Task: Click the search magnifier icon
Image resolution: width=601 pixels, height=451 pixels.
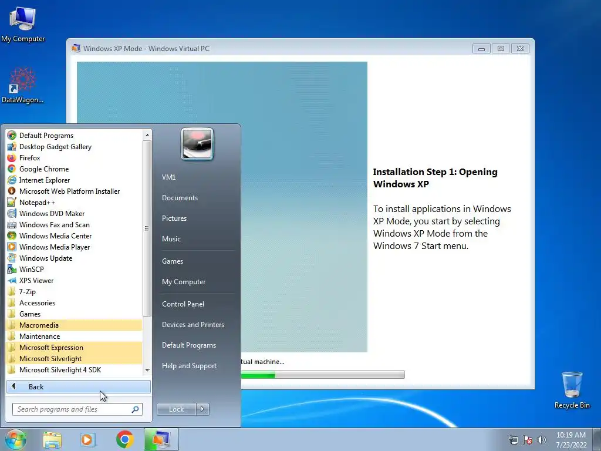Action: coord(135,409)
